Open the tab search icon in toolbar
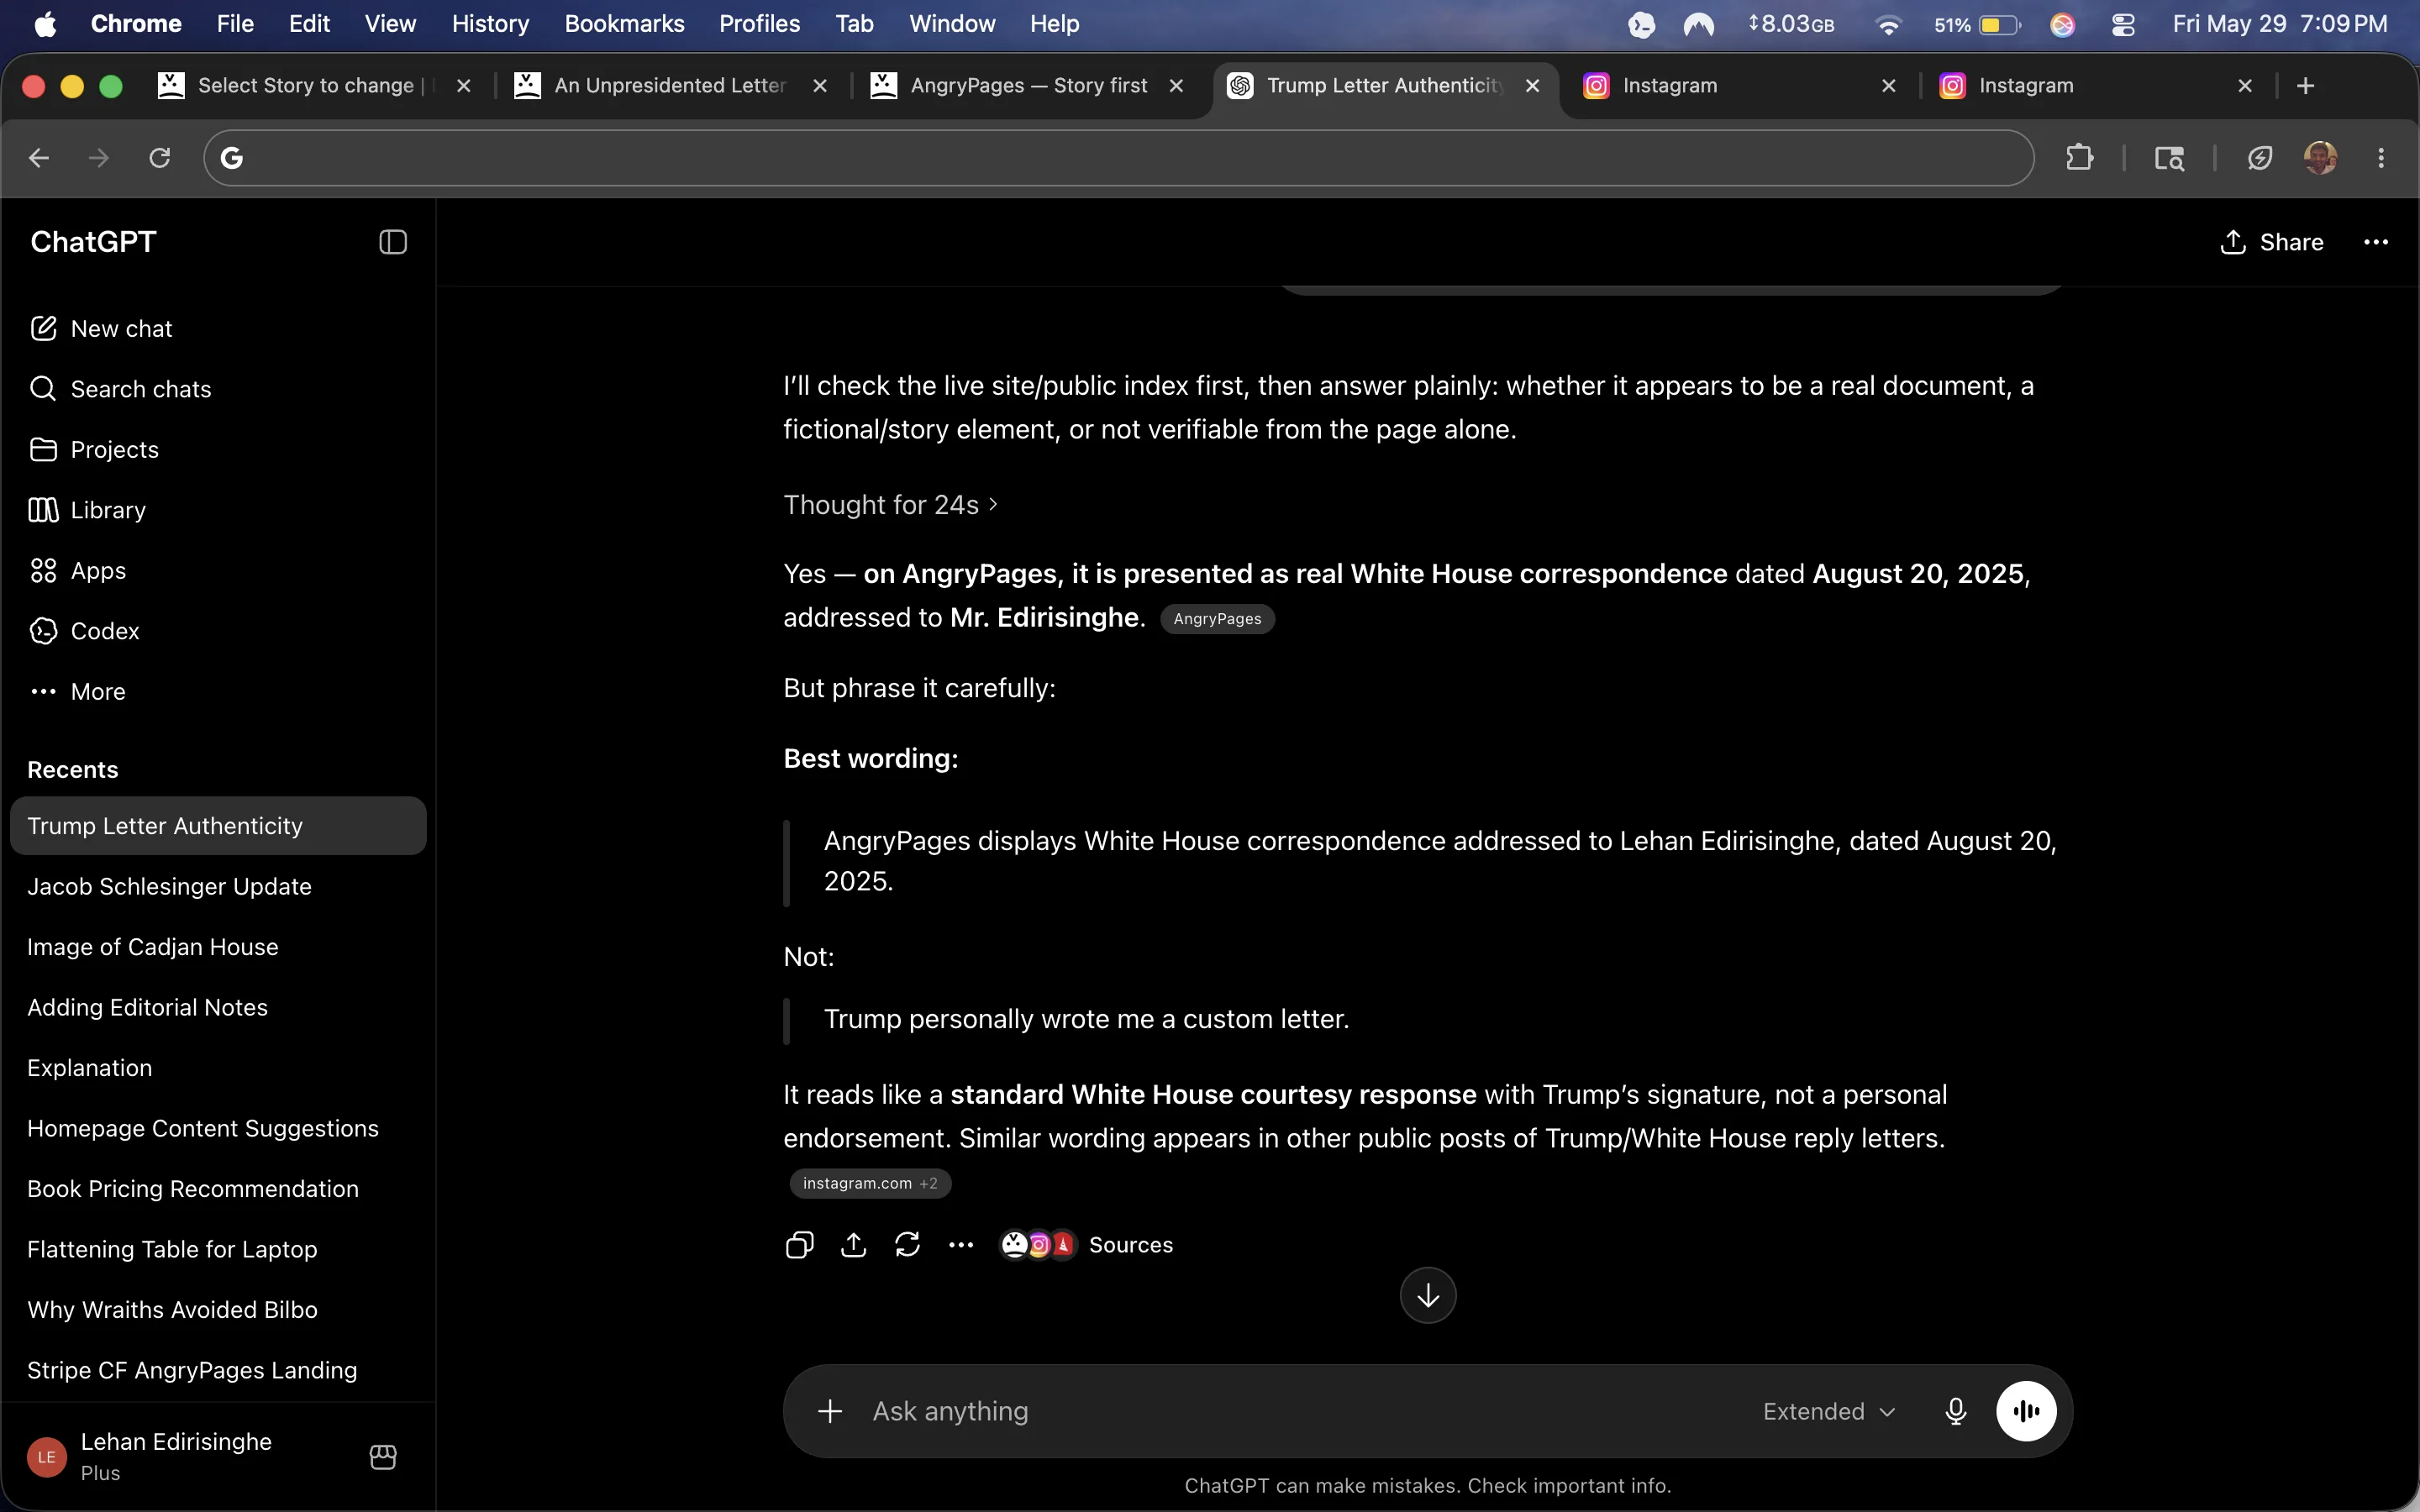2420x1512 pixels. tap(2169, 158)
